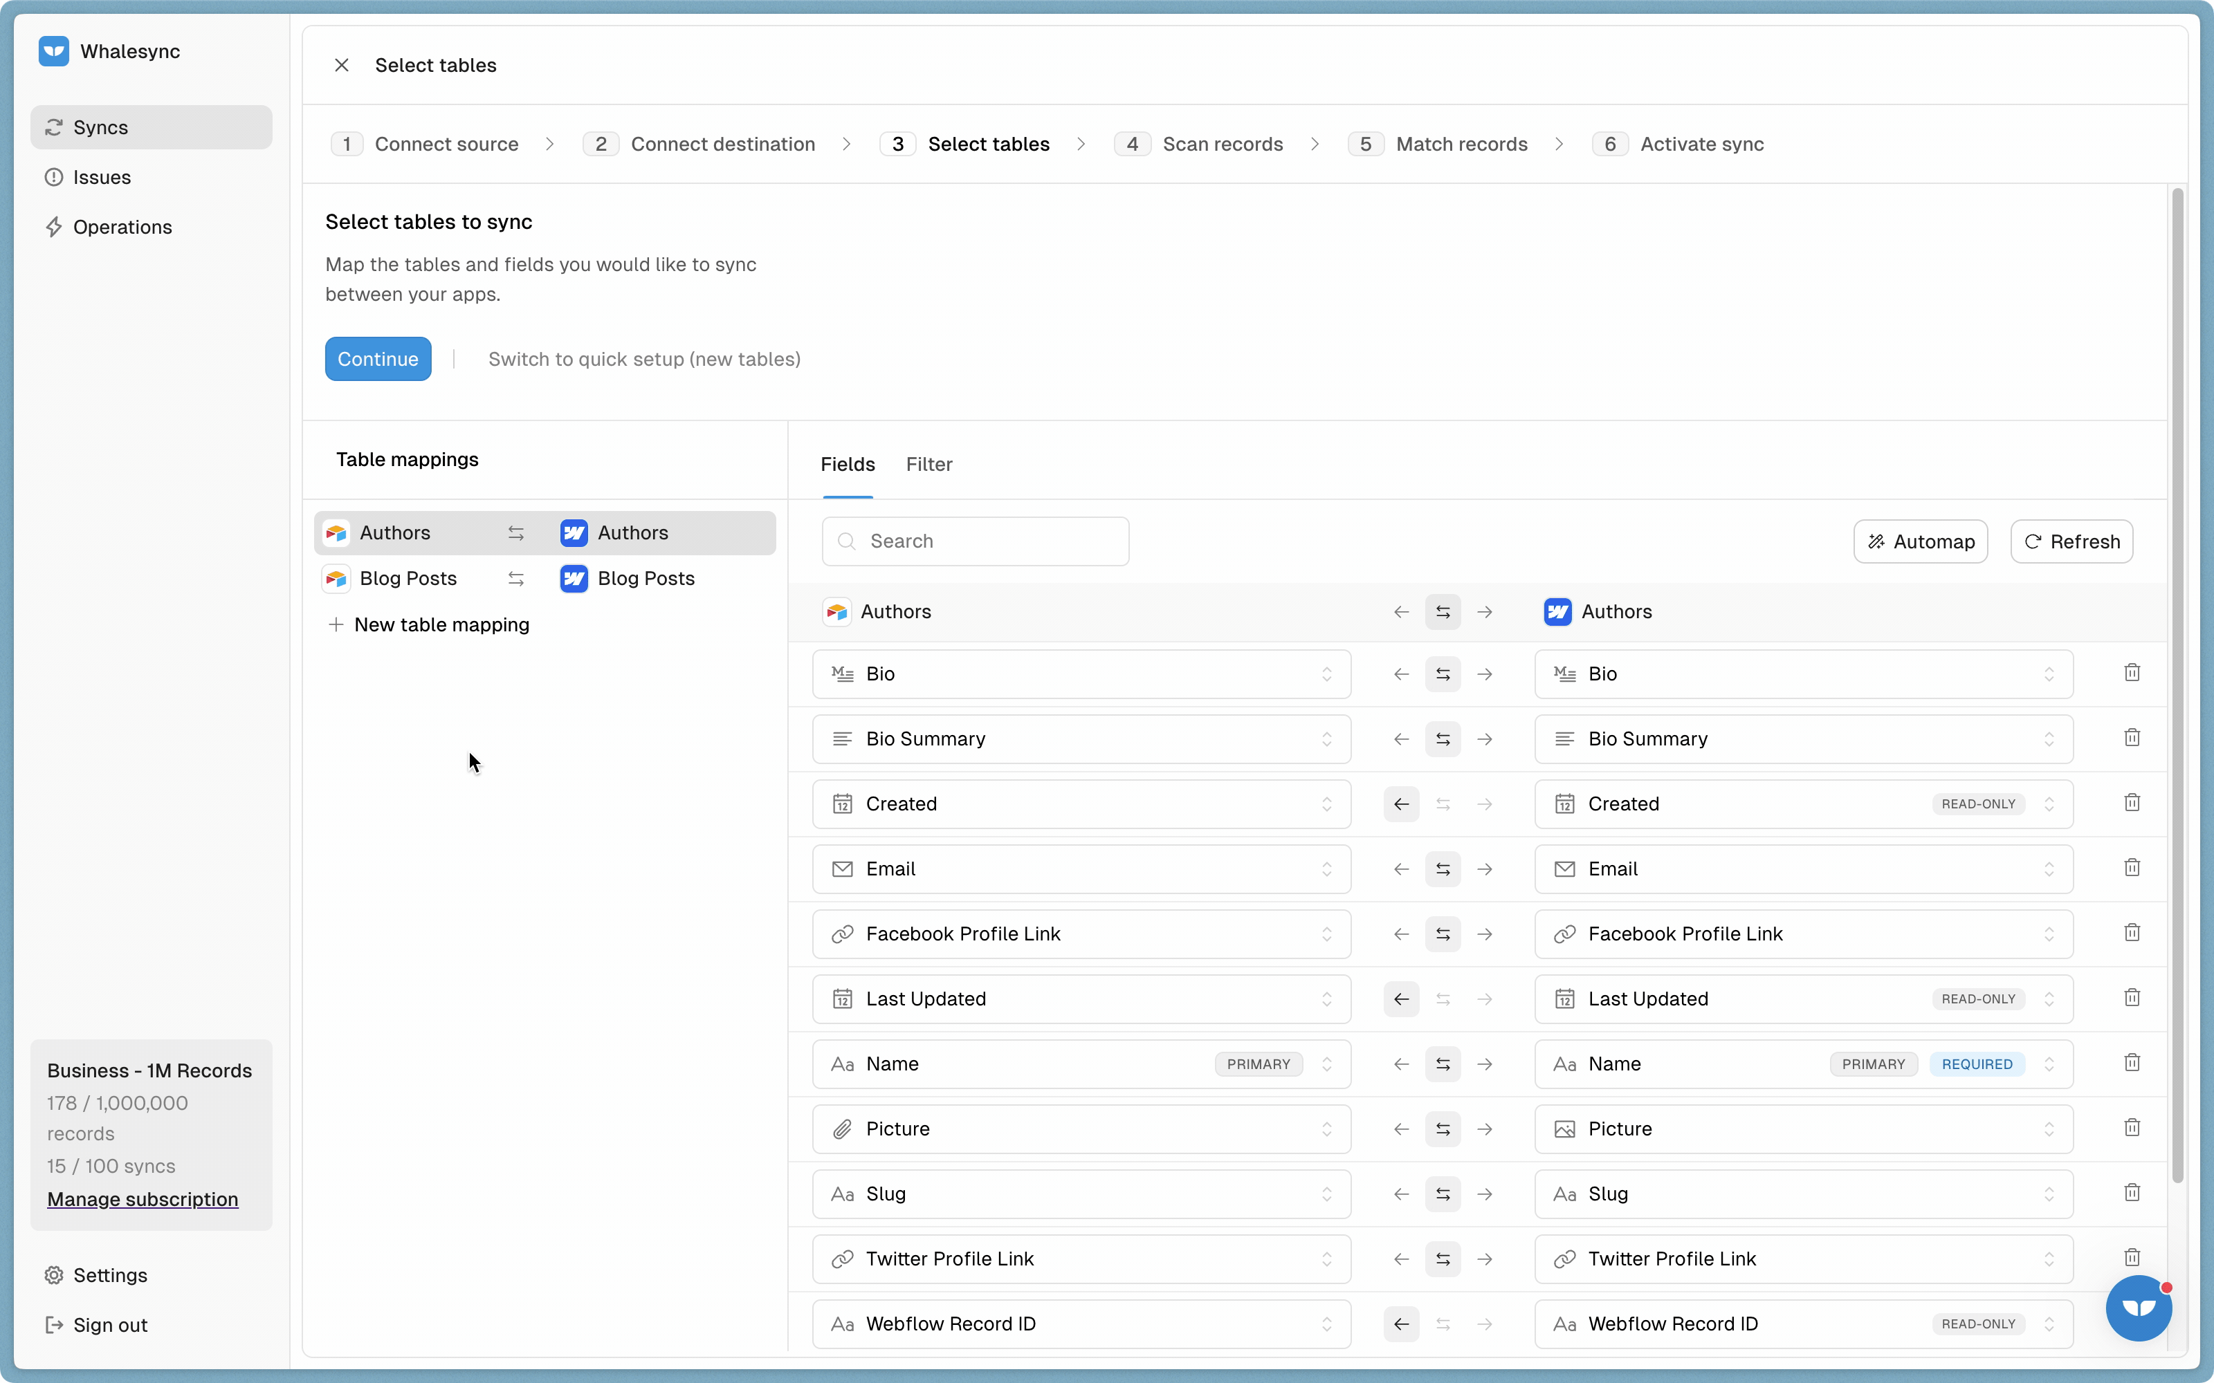Open source Bio Summary field dropdown

pos(1081,739)
